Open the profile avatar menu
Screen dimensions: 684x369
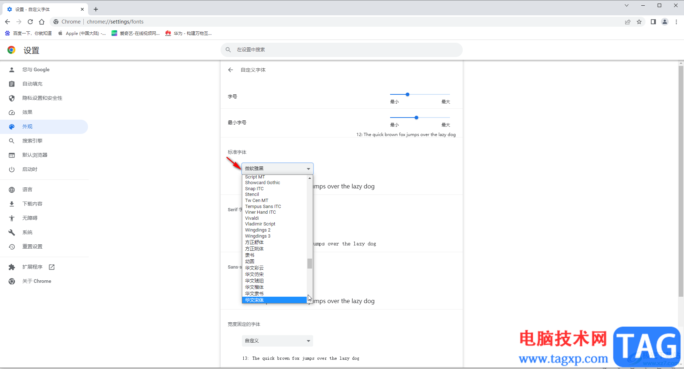point(665,22)
